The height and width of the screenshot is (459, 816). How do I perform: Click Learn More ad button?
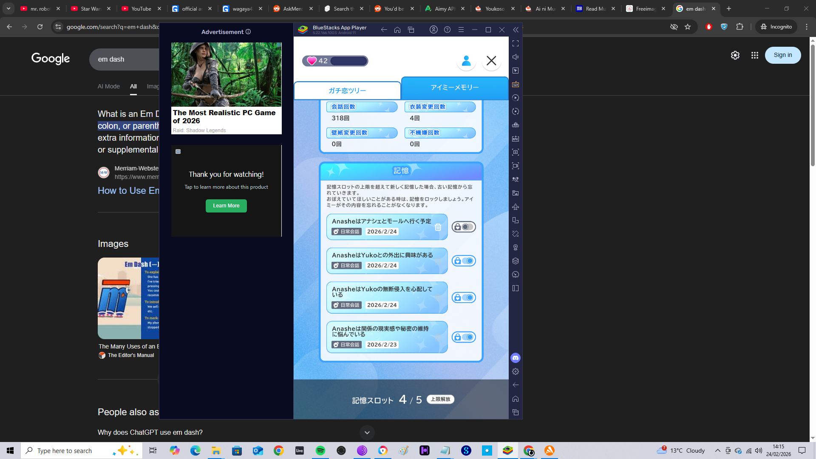pos(226,206)
